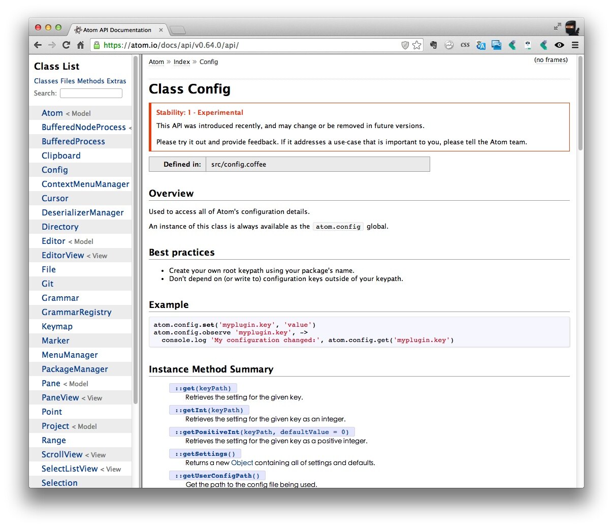Open the Directory class entry
Screen dimensions: 613x528
pyautogui.click(x=60, y=227)
